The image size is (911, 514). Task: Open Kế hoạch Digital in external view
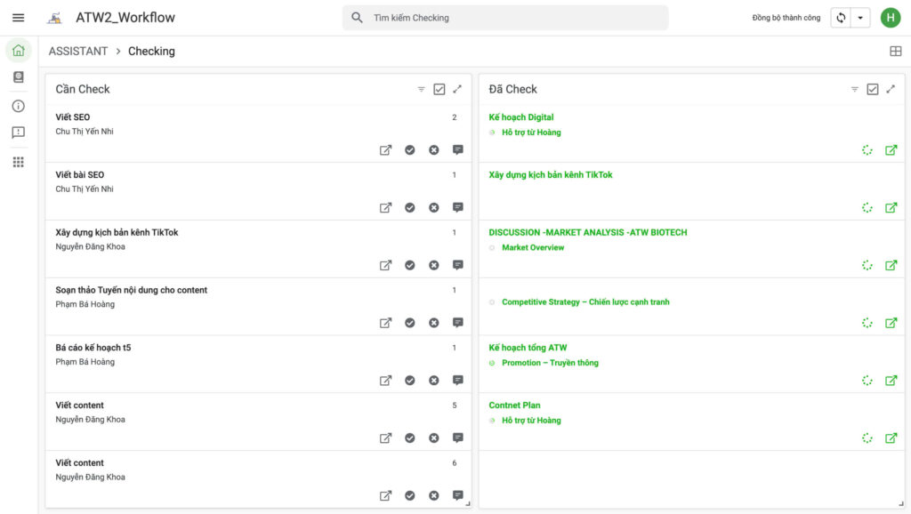891,150
